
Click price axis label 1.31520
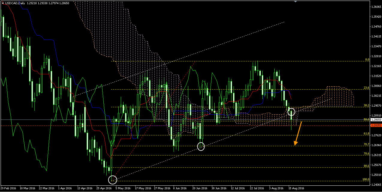point(376,76)
